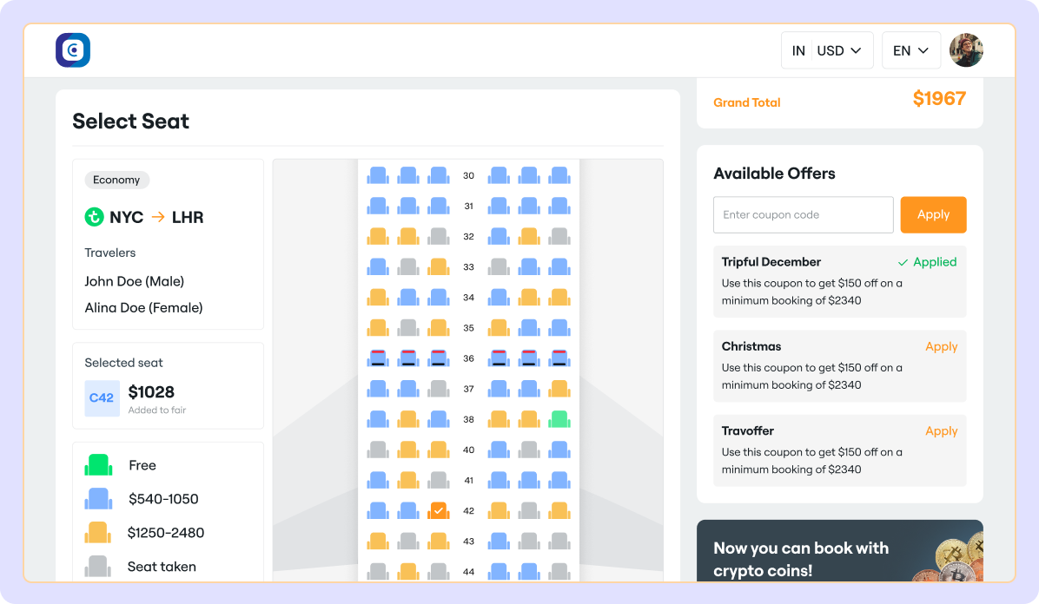
Task: Deselect the checked seat C42
Action: 438,510
